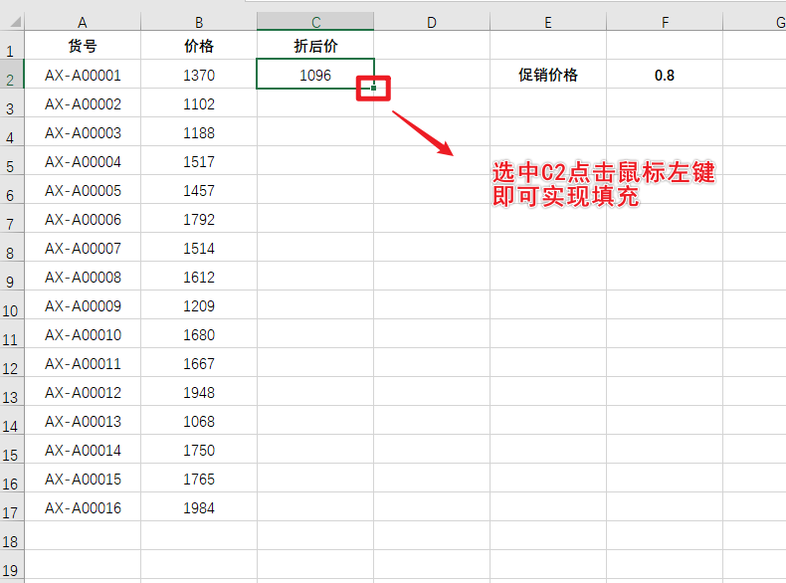Screen dimensions: 786x583
Task: Select cell AX-A00015
Action: [83, 479]
